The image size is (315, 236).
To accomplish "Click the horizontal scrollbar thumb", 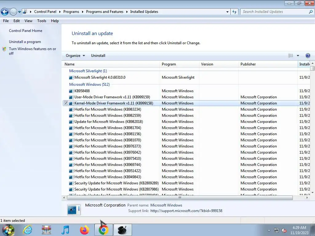I will click(180, 198).
